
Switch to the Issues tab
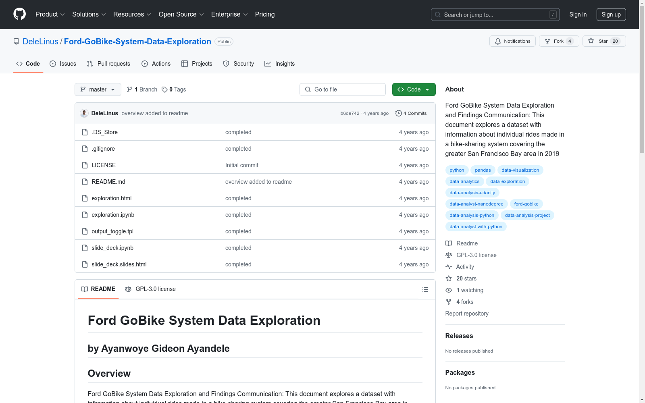pos(63,64)
